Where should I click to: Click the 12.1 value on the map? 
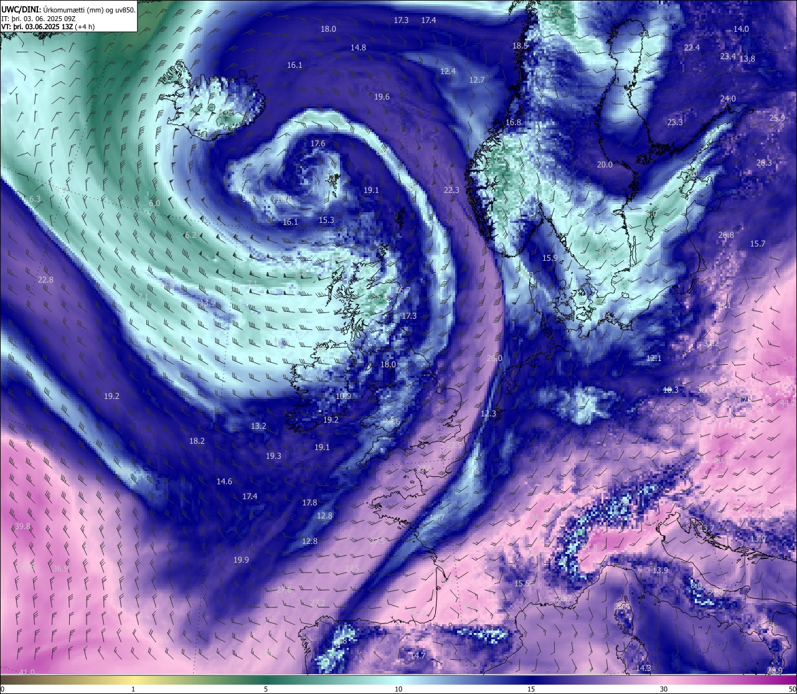coord(654,358)
